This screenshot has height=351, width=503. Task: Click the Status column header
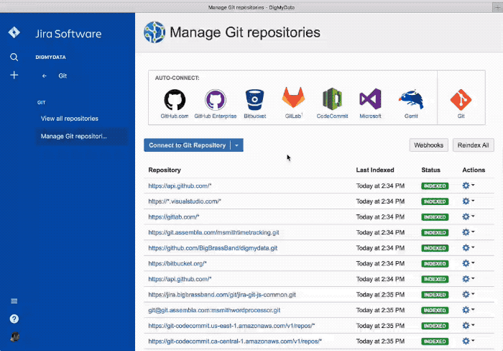(431, 170)
